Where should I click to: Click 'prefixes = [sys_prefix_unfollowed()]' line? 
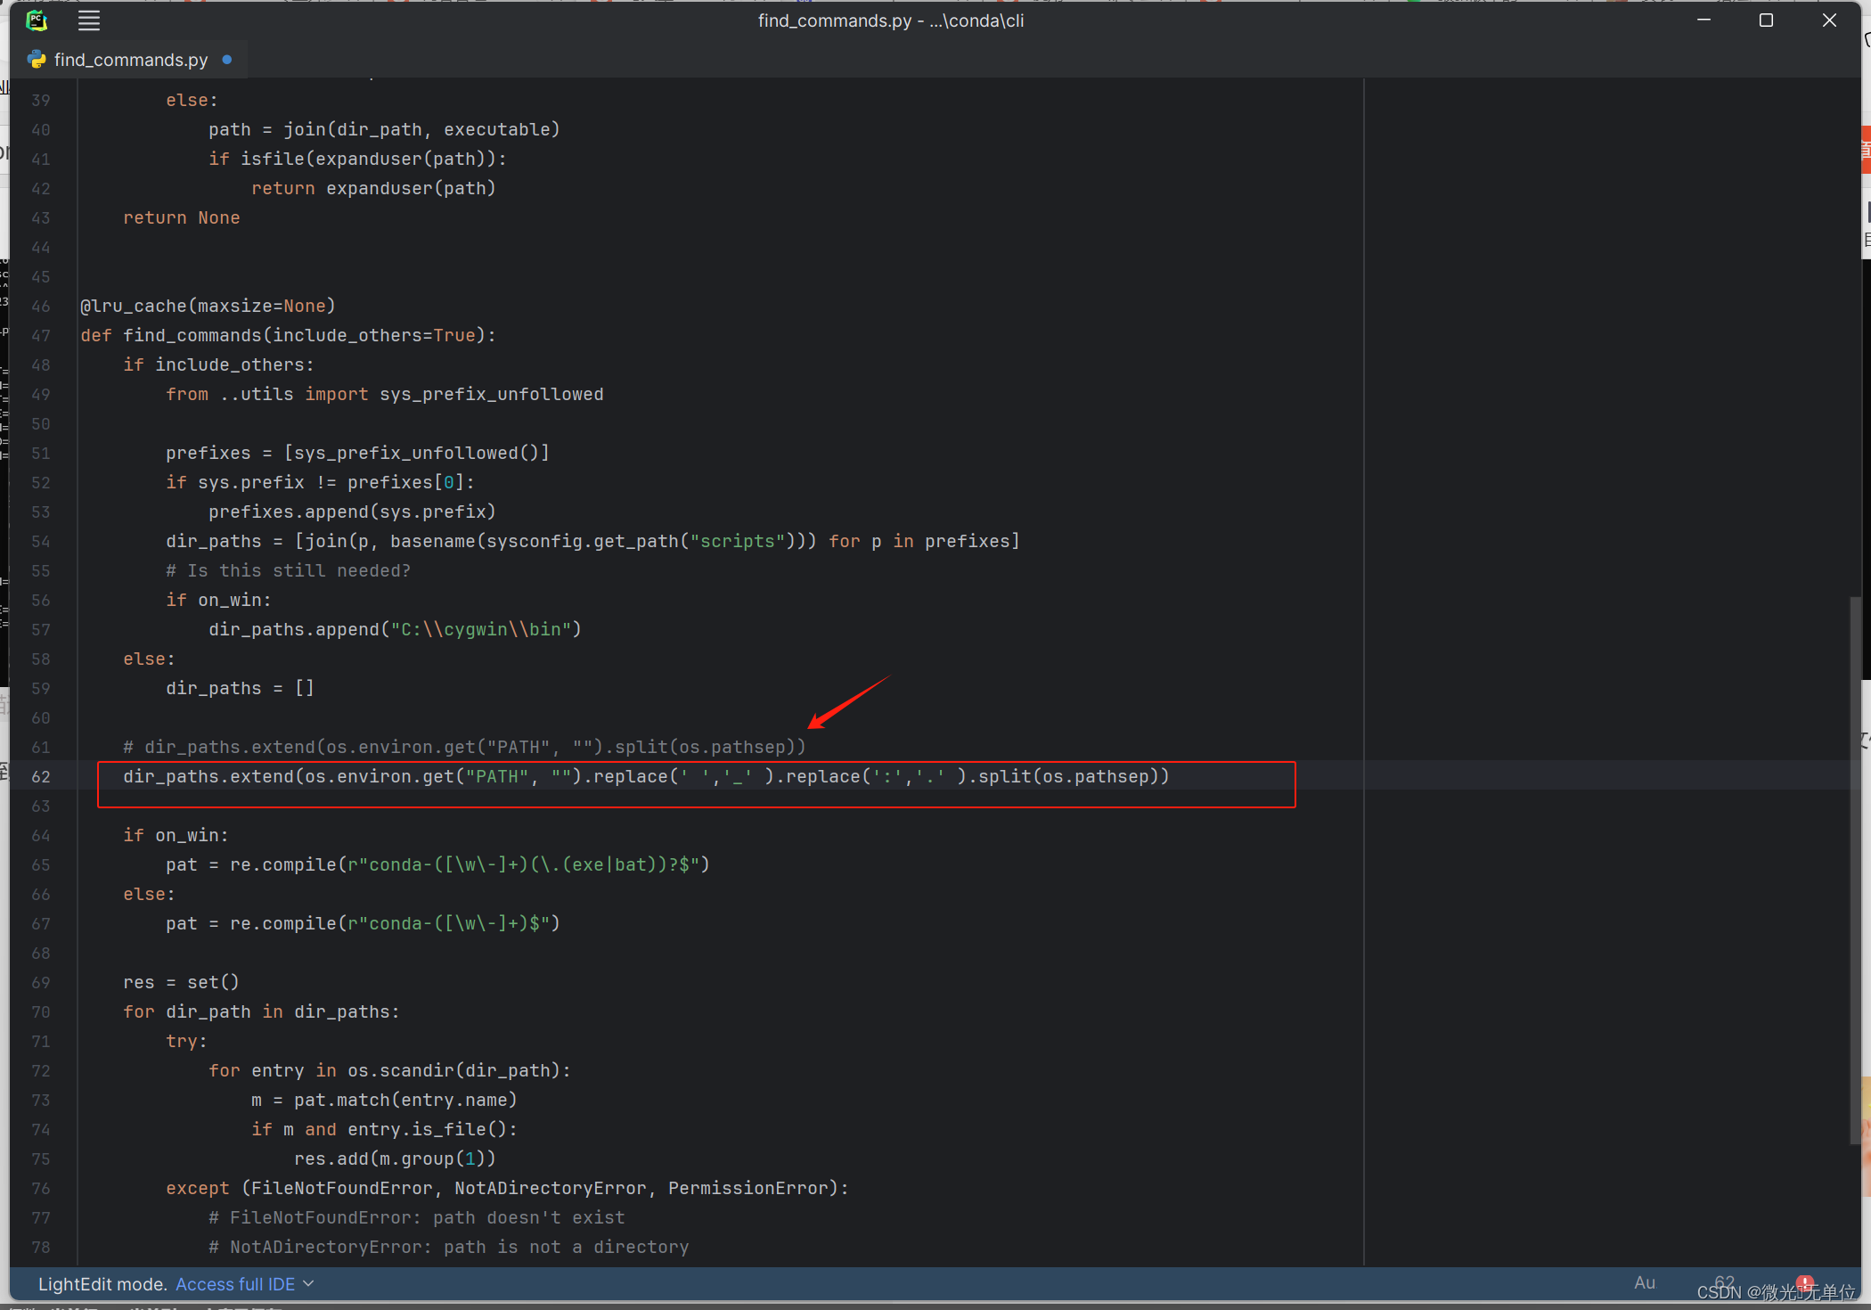357,454
